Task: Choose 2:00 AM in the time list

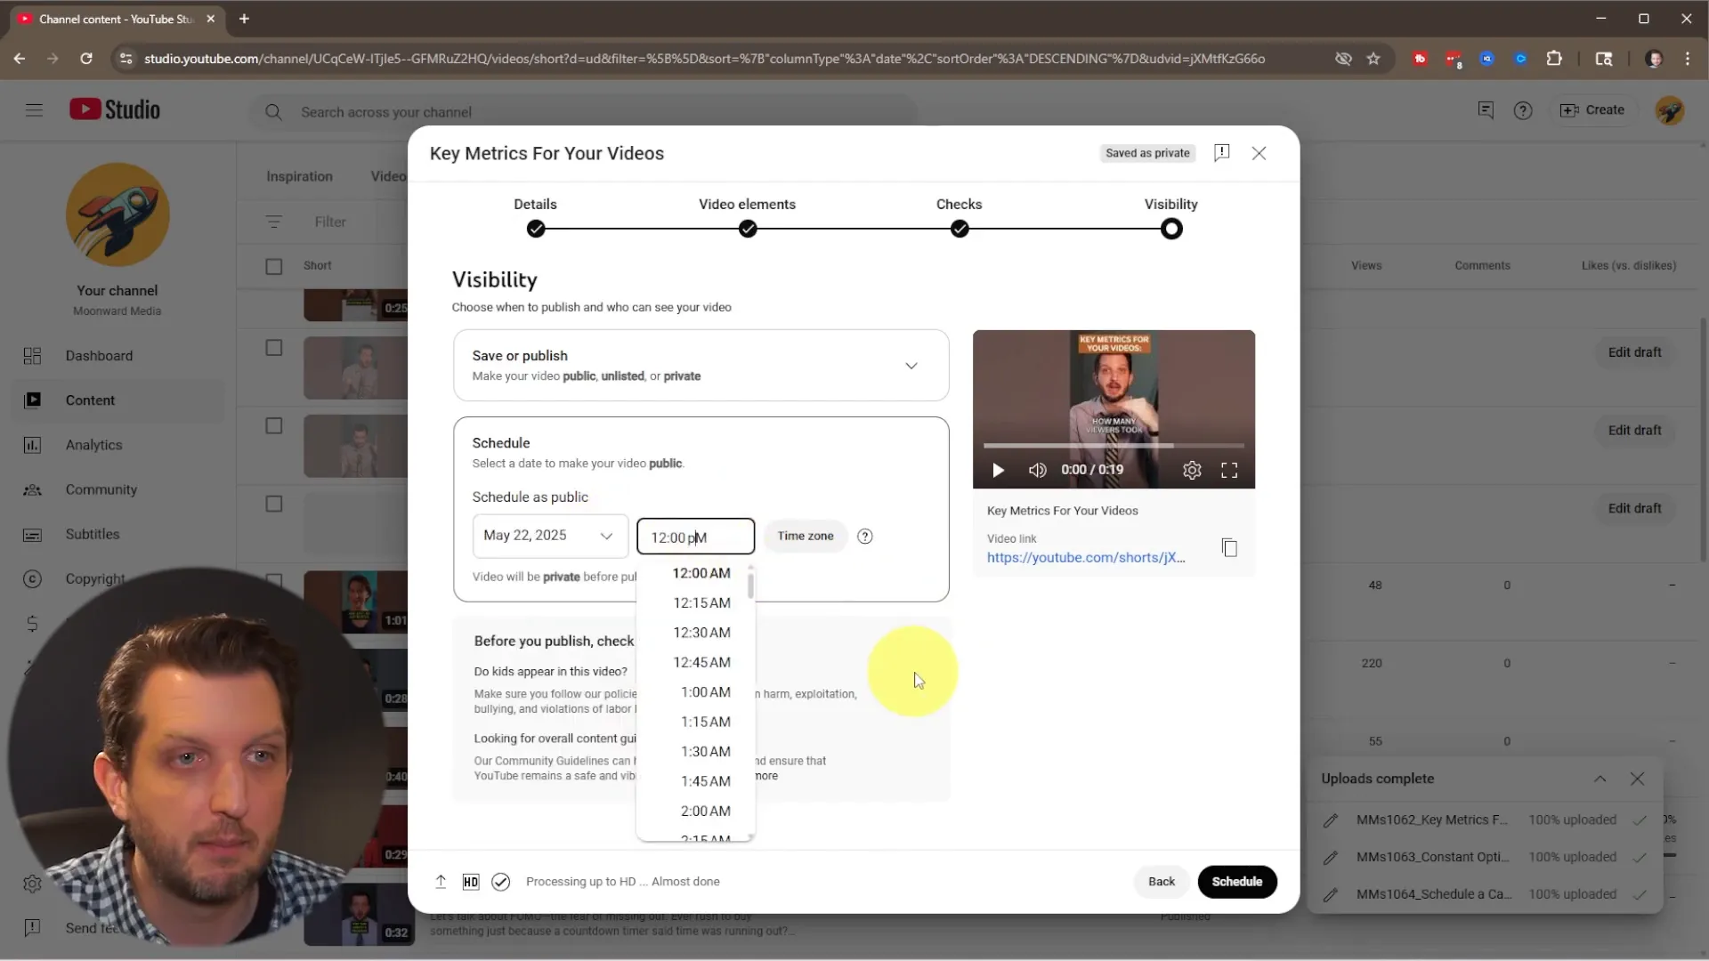Action: pyautogui.click(x=705, y=812)
